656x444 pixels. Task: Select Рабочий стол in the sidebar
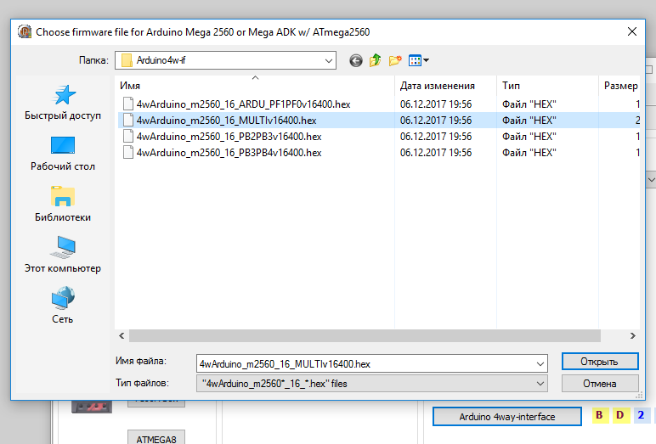pos(63,154)
